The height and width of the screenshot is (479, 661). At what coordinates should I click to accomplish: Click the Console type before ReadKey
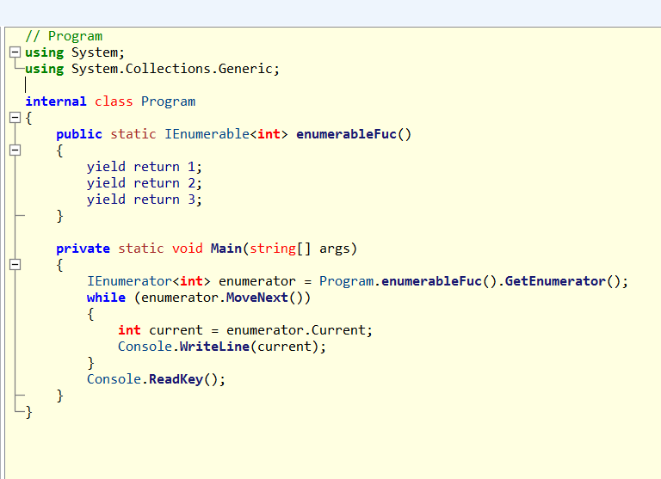[114, 379]
